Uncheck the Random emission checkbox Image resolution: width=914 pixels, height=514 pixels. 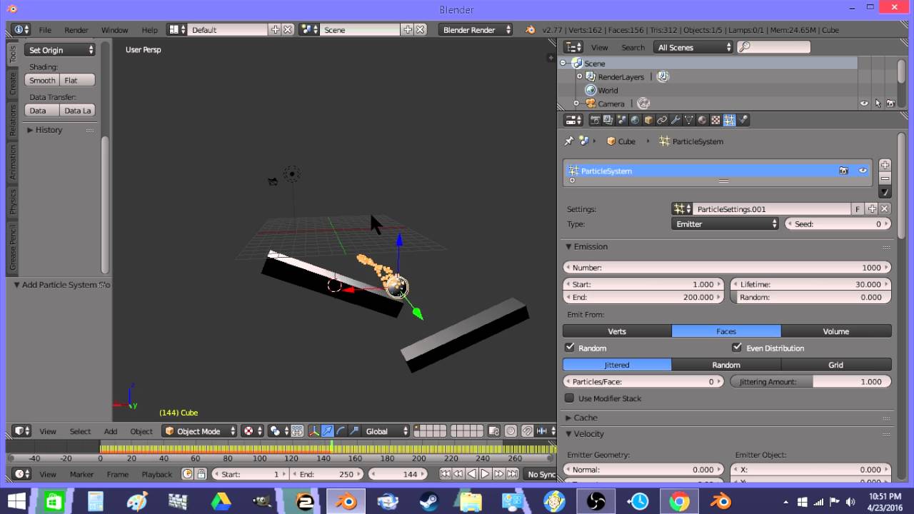570,348
